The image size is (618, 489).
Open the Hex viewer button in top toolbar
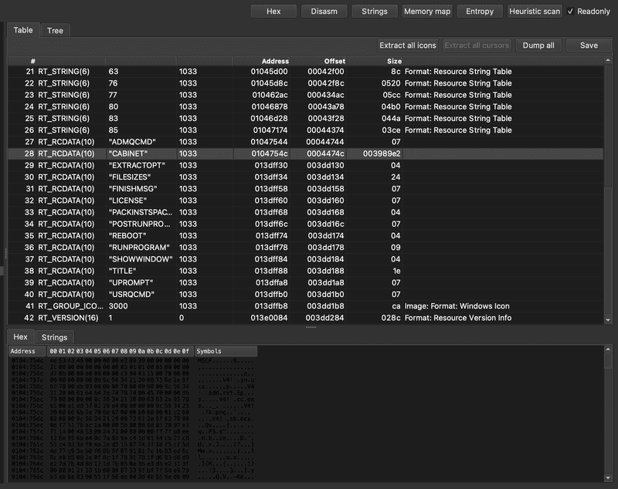click(x=273, y=12)
